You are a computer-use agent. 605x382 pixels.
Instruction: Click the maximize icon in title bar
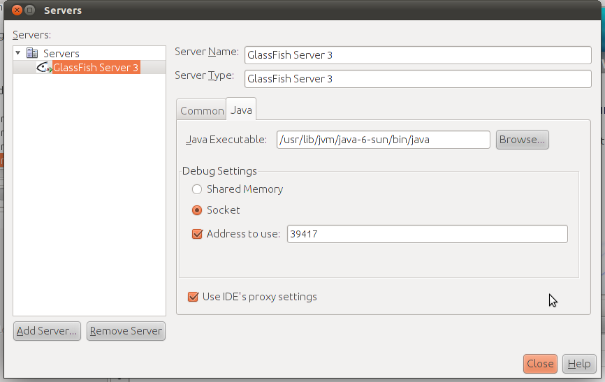click(x=30, y=10)
